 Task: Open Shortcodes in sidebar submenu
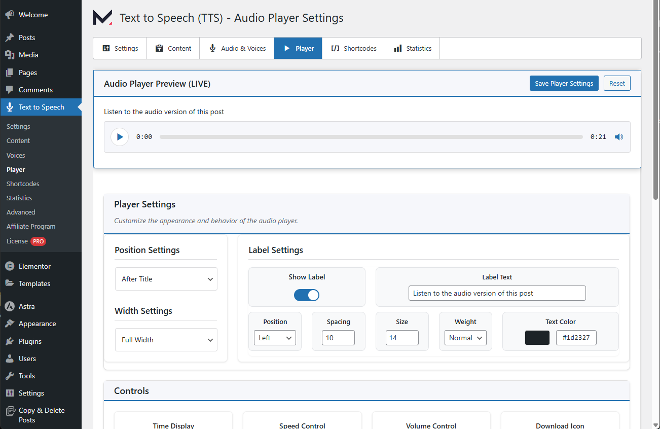23,184
